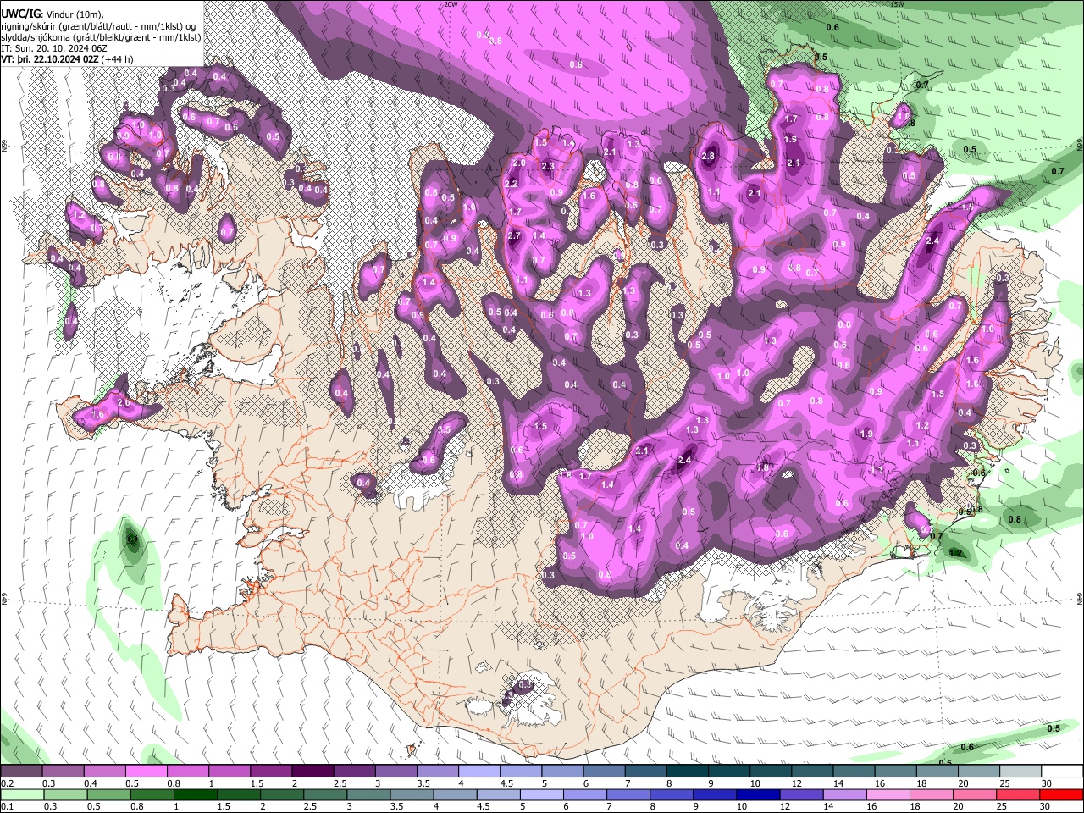
Task: Select the mid-green 0.5–0.8 swatch in lower scale
Action: [x=108, y=794]
